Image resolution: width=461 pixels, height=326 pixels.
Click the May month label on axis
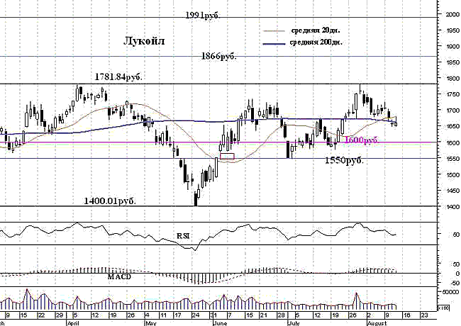(151, 323)
